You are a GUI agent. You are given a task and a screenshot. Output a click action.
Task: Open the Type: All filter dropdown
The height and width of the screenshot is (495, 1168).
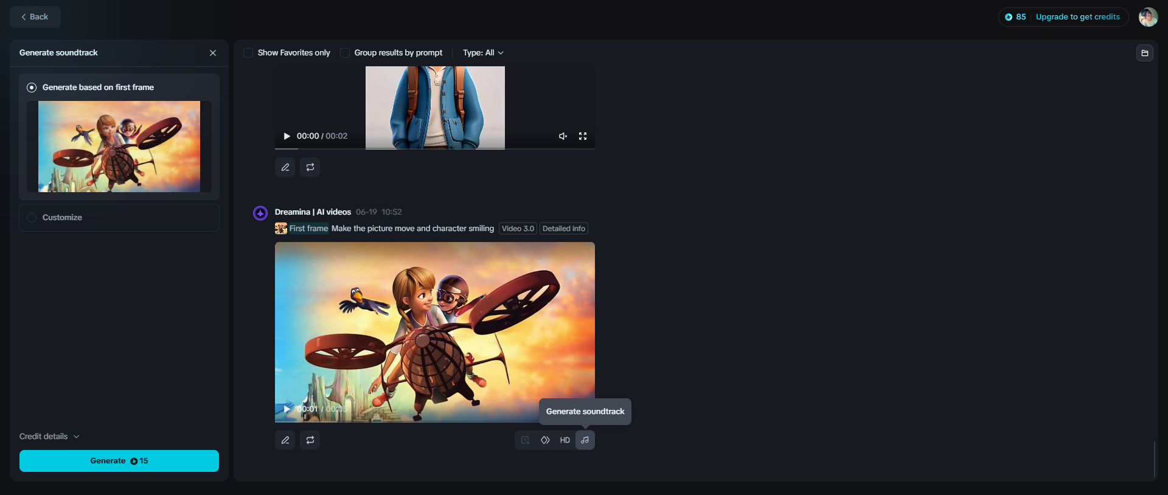click(x=483, y=53)
